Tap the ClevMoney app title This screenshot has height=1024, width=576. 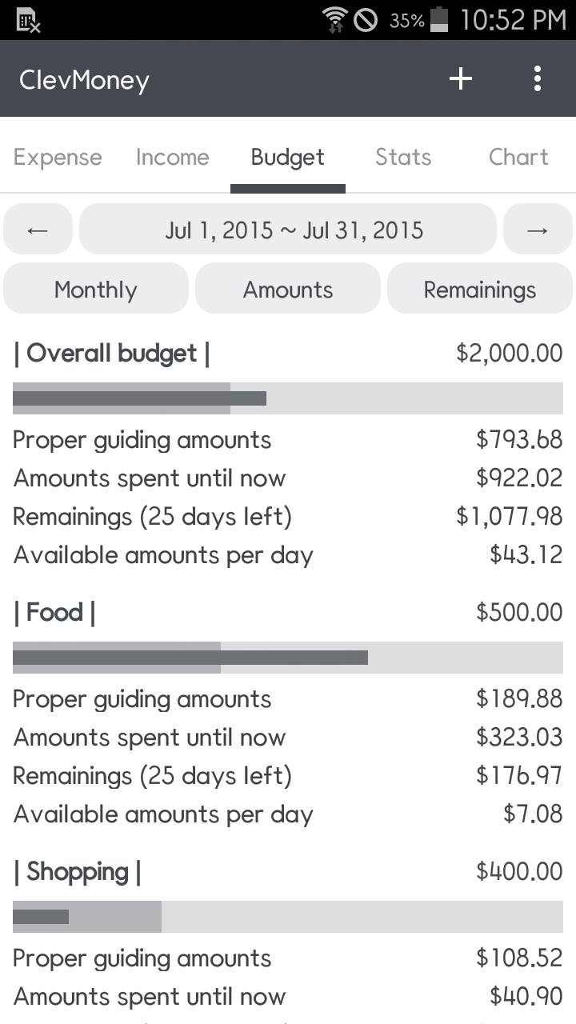point(84,80)
